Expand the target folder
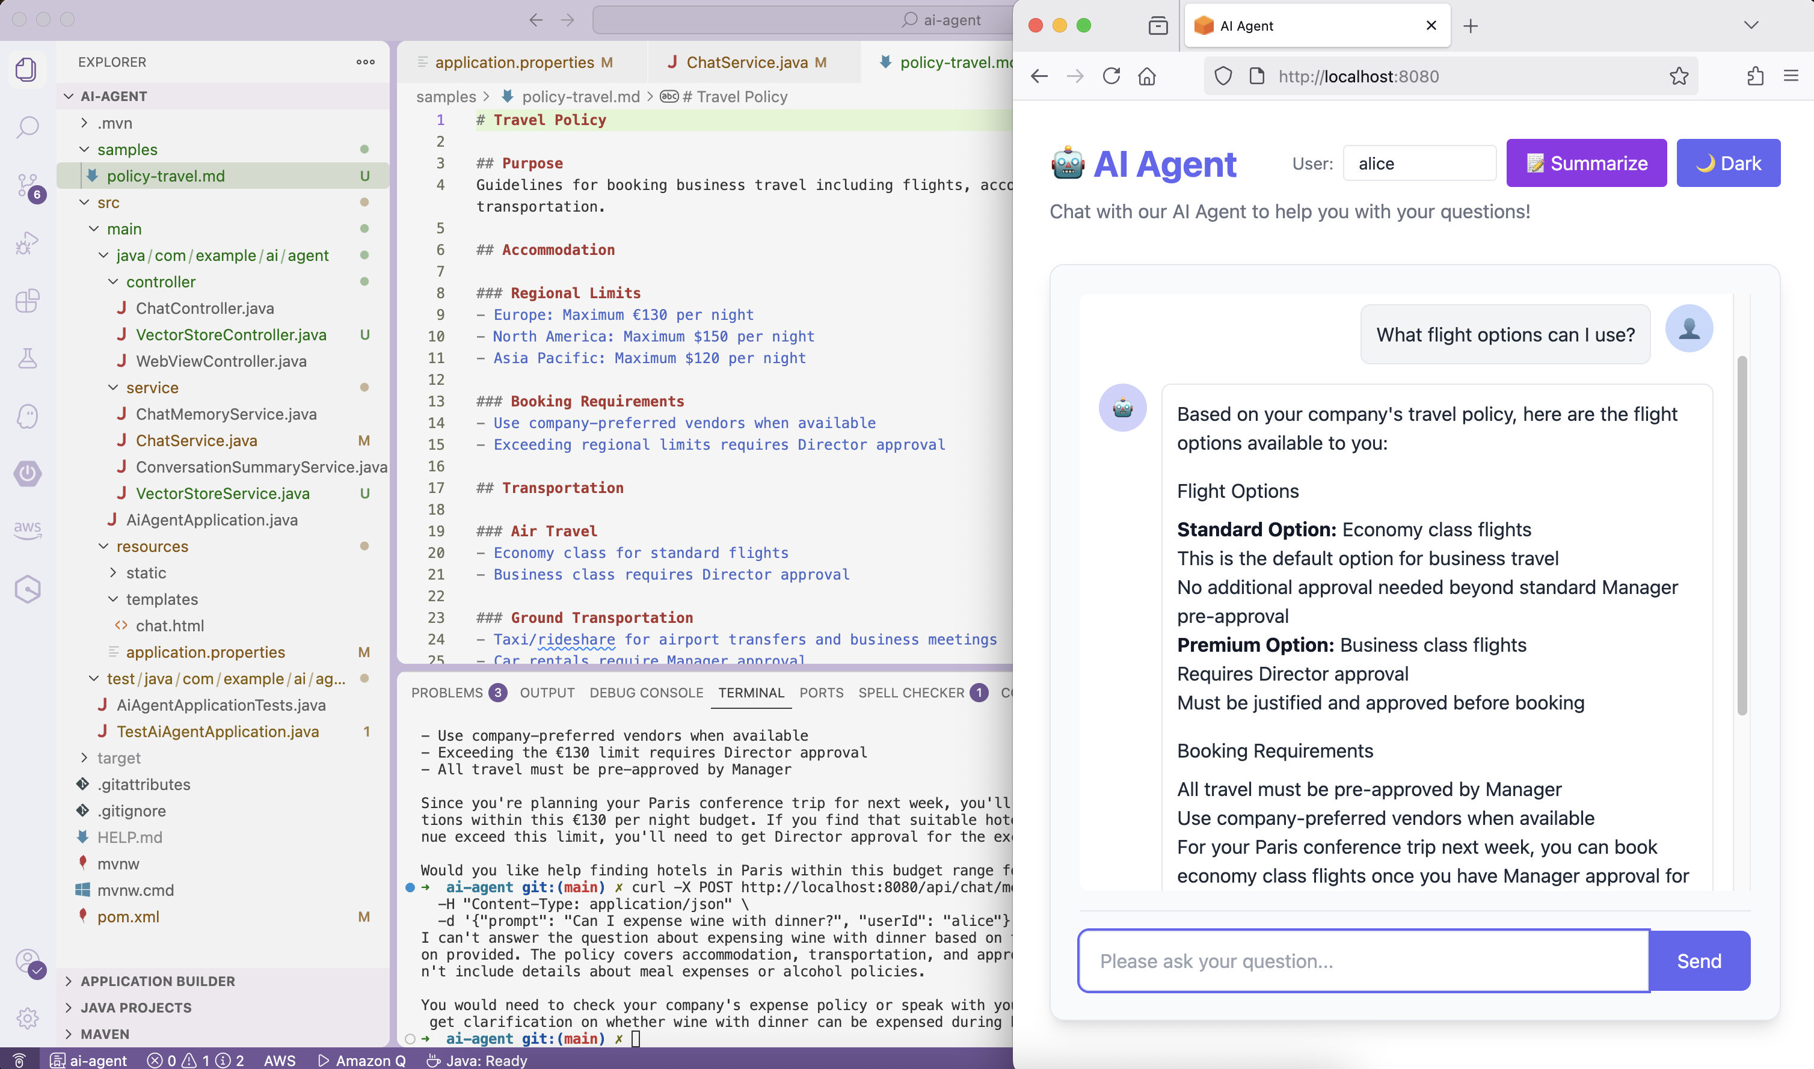The height and width of the screenshot is (1069, 1814). [x=119, y=758]
